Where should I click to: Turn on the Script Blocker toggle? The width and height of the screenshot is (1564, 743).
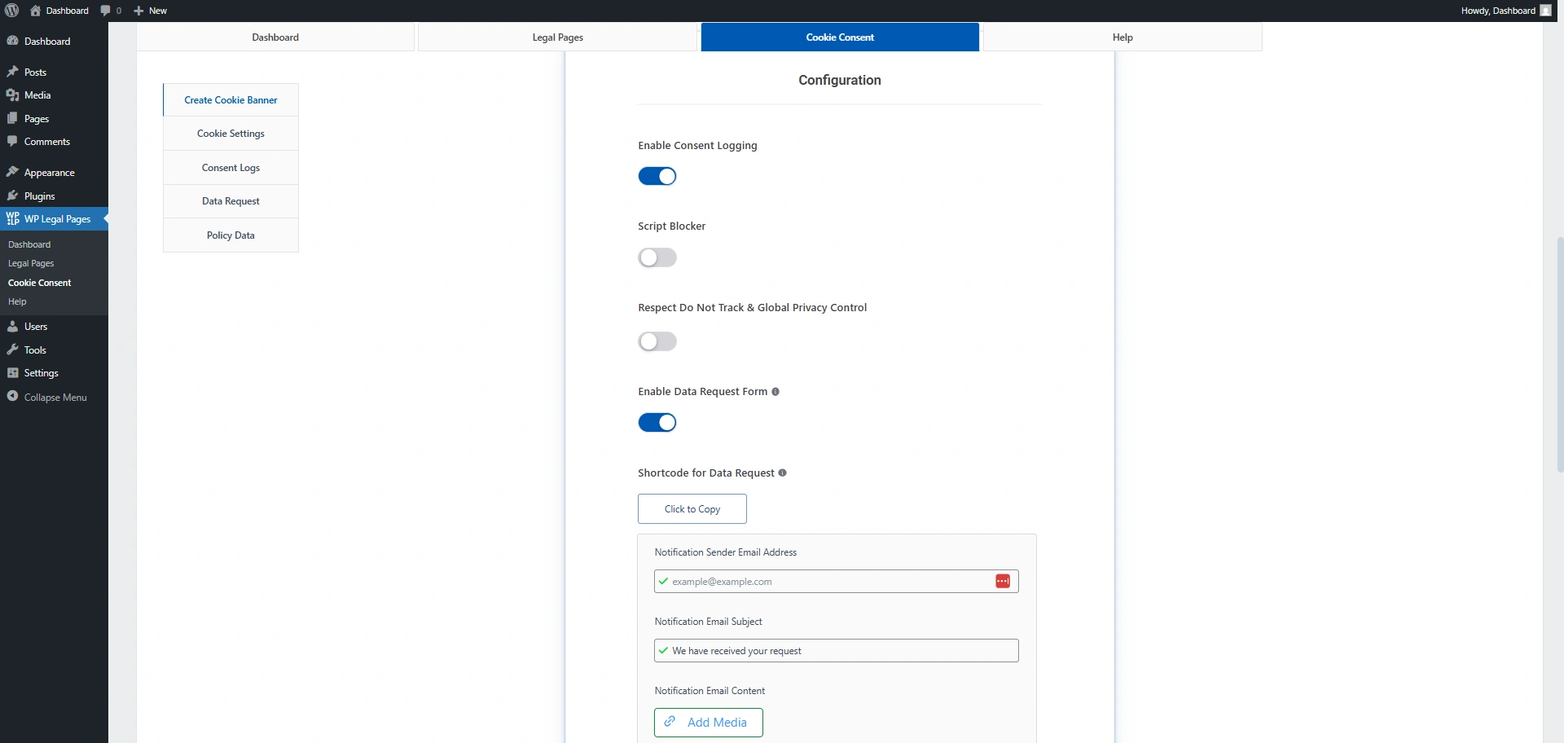click(x=657, y=258)
